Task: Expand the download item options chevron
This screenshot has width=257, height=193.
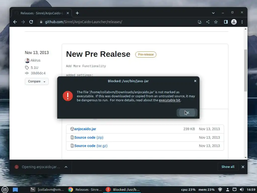Action: click(66, 167)
